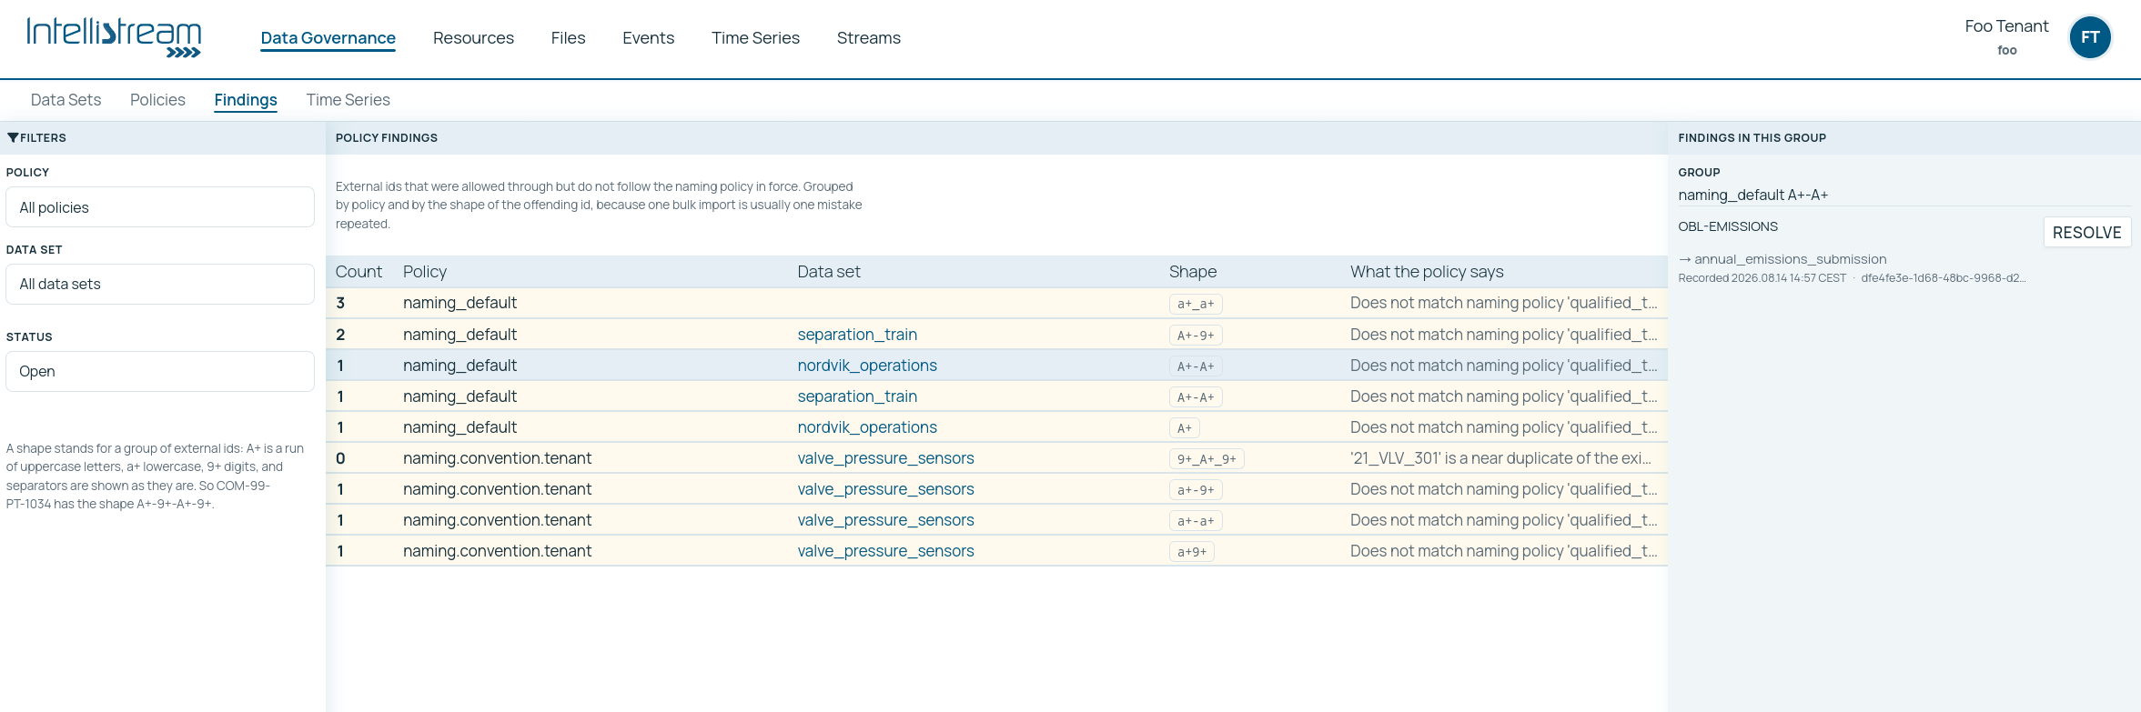Open the Files section
This screenshot has width=2141, height=712.
pyautogui.click(x=568, y=37)
